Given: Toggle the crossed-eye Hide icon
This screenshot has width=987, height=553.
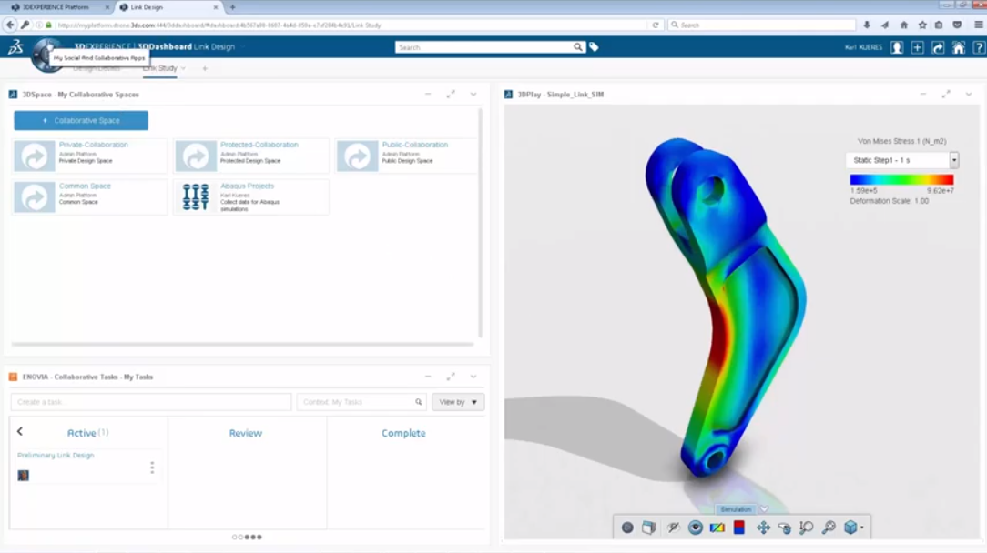Looking at the screenshot, I should (674, 528).
